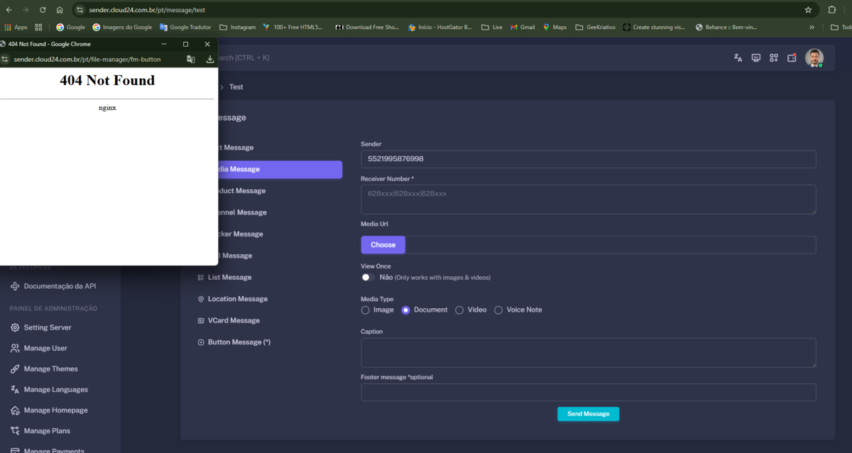This screenshot has width=852, height=453.
Task: Select the Video media type
Action: click(x=459, y=310)
